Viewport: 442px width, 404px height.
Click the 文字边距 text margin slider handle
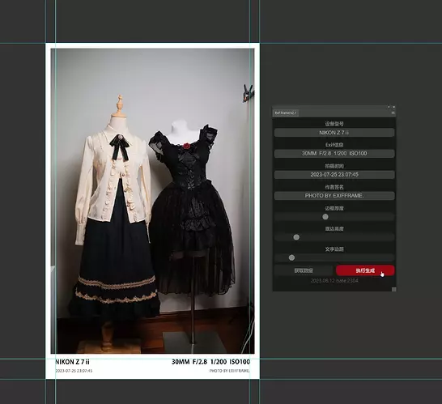(291, 257)
